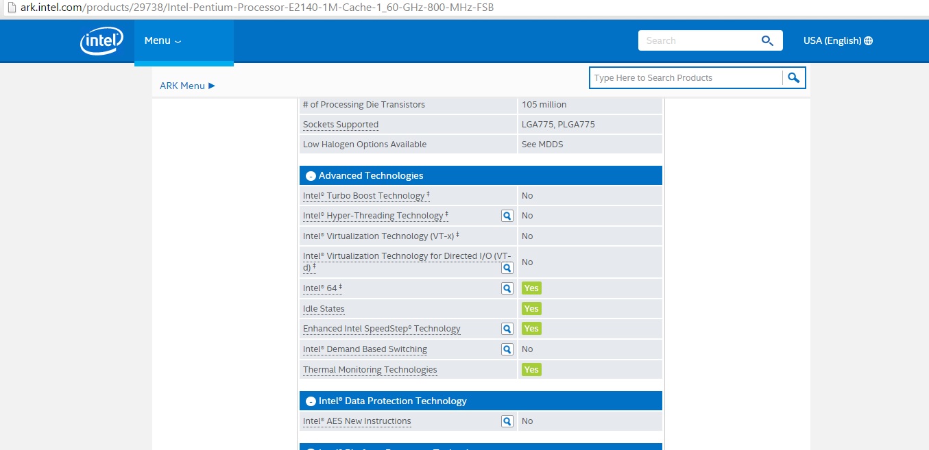Click the See MDDS value
The height and width of the screenshot is (450, 929).
point(542,145)
